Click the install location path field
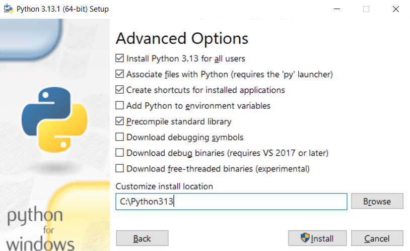This screenshot has height=251, width=410. point(231,202)
